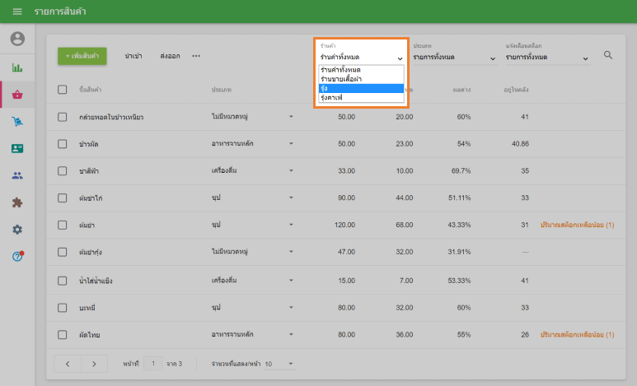The width and height of the screenshot is (637, 386).
Task: Open the settings gear icon
Action: pyautogui.click(x=17, y=230)
